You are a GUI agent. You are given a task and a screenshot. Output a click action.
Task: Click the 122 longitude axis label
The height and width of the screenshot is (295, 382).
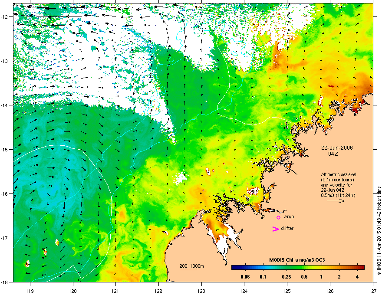158,291
